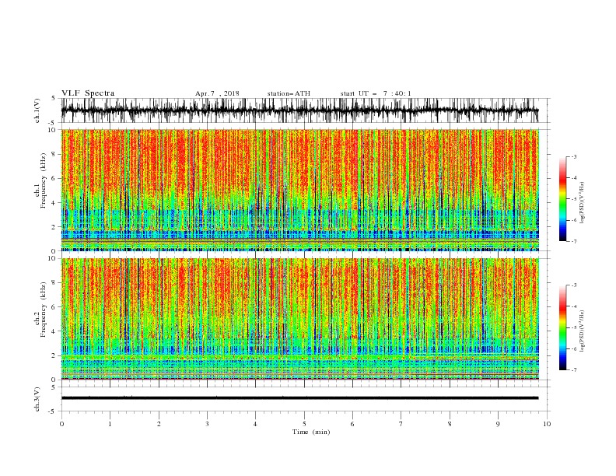Click the ch.1 PSD color scale bar
This screenshot has height=476, width=616.
pyautogui.click(x=562, y=199)
